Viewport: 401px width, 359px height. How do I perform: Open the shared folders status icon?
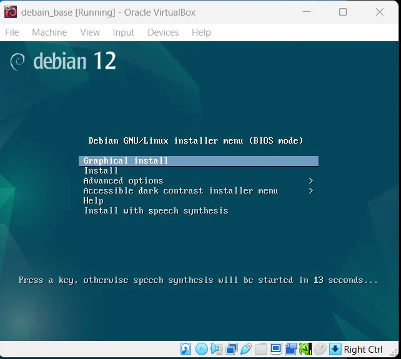click(261, 349)
